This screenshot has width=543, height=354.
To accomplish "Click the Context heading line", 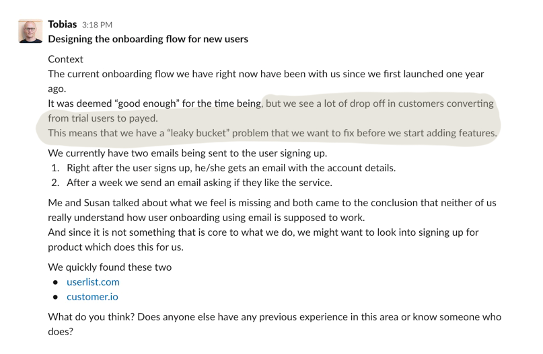I will 65,59.
